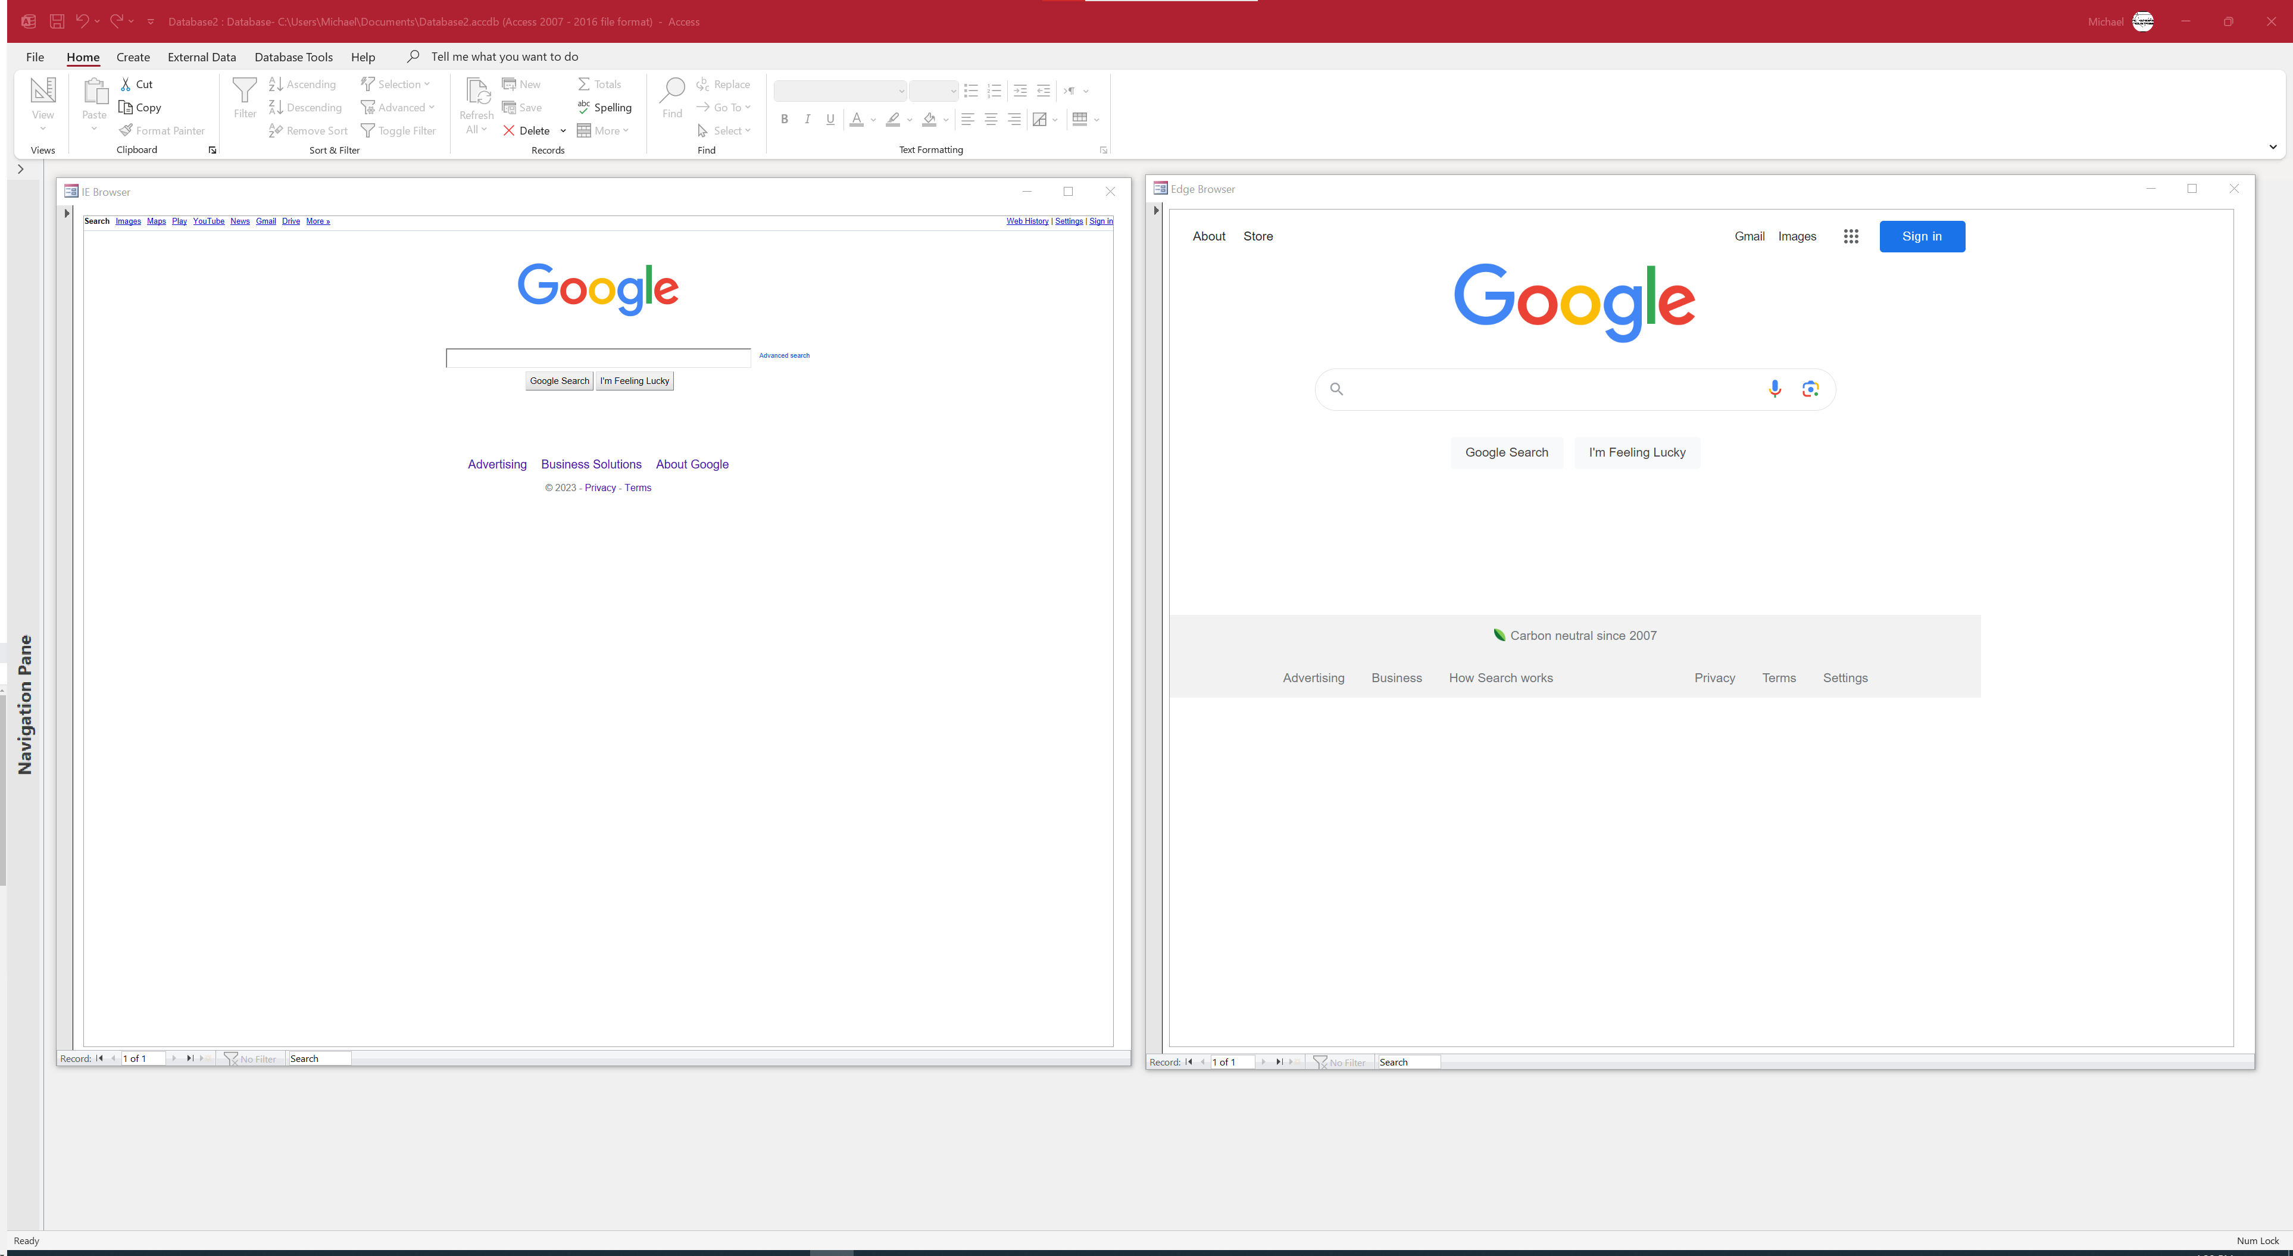Open the Create ribbon tab
Viewport: 2293px width, 1256px height.
[133, 57]
